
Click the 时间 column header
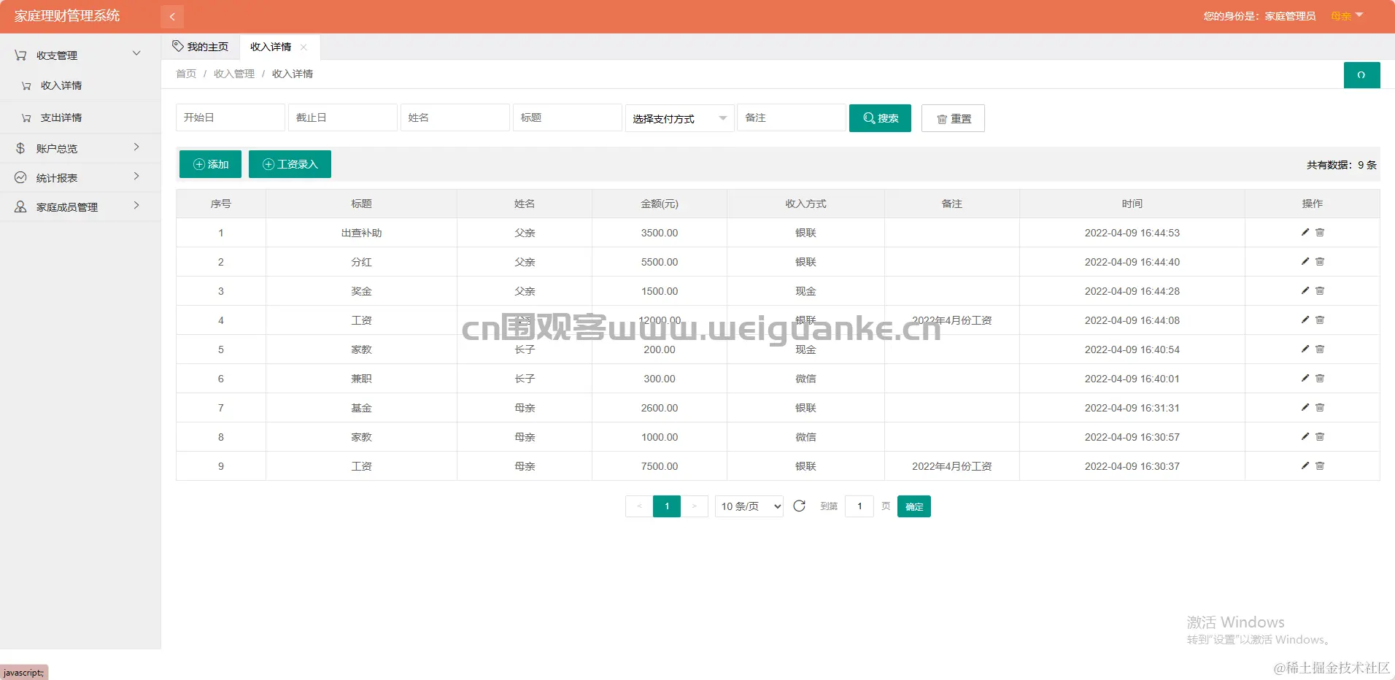click(1132, 204)
